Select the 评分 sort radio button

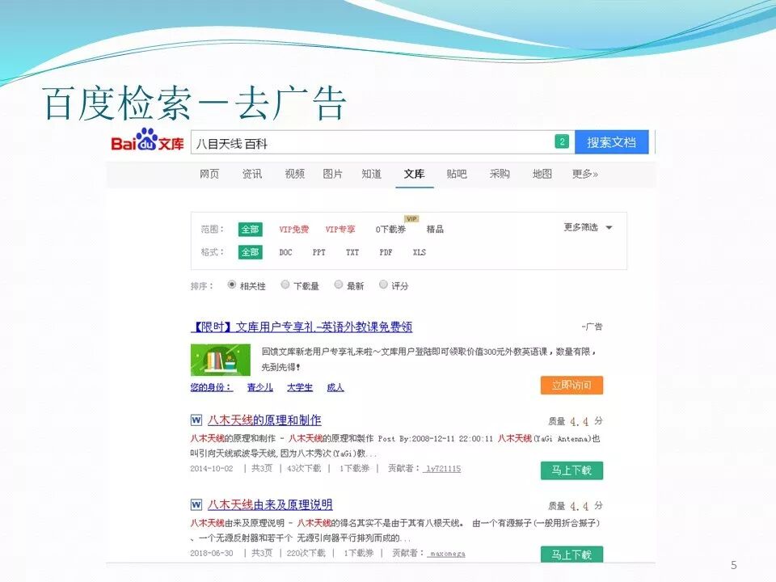pos(383,285)
